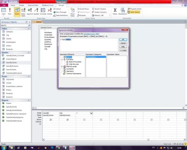Toggle the Totals sigma icon
The width and height of the screenshot is (187, 150).
pyautogui.click(x=115, y=11)
